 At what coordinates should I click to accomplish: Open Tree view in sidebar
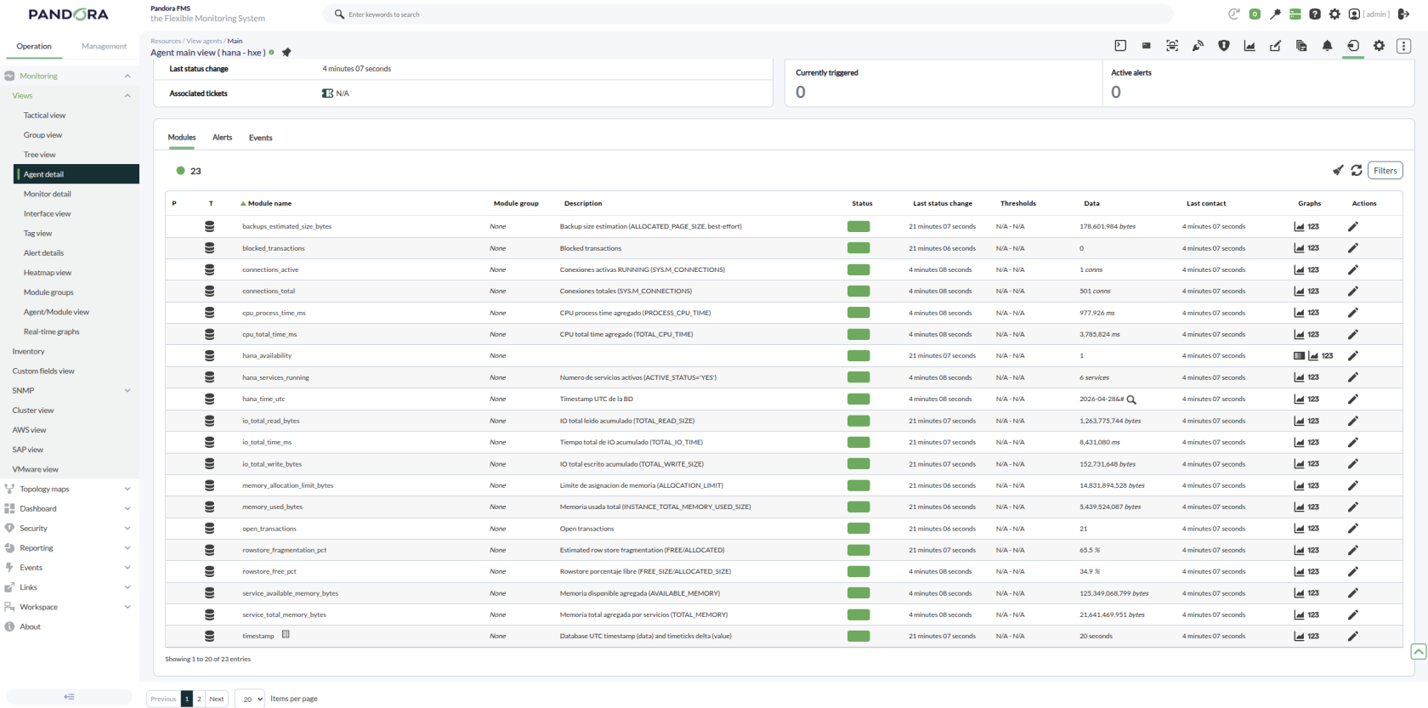pyautogui.click(x=40, y=155)
